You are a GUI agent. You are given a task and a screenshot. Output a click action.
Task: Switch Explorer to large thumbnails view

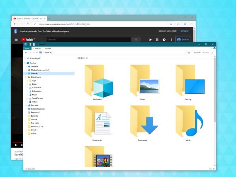click(x=214, y=169)
